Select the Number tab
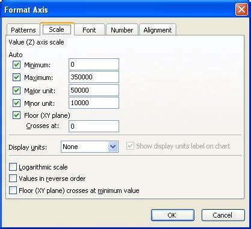 pos(122,30)
